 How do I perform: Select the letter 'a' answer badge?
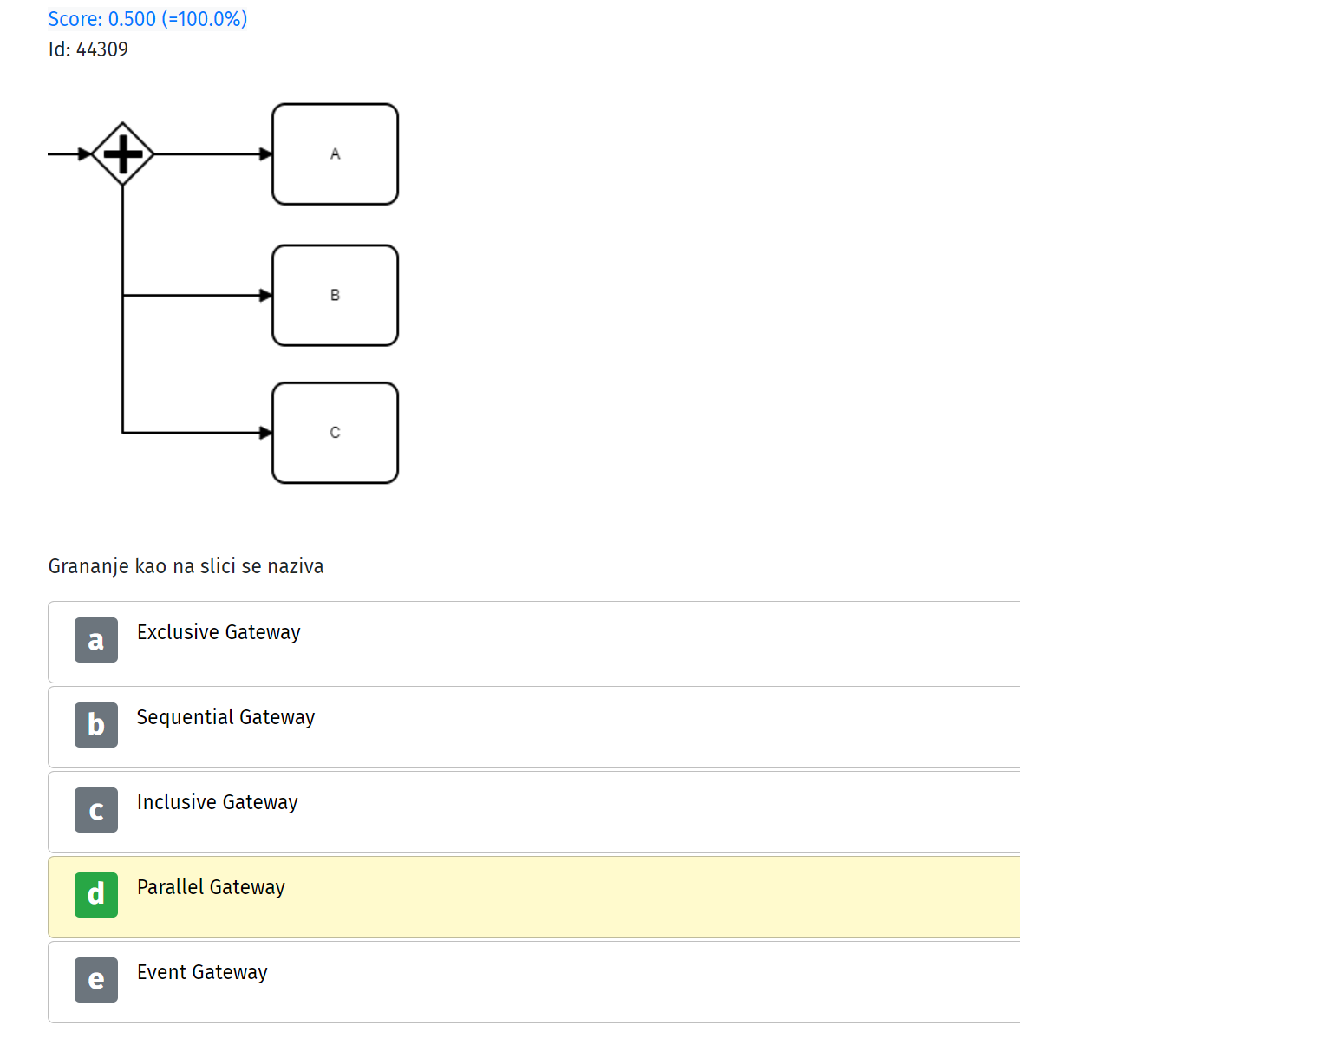[96, 640]
